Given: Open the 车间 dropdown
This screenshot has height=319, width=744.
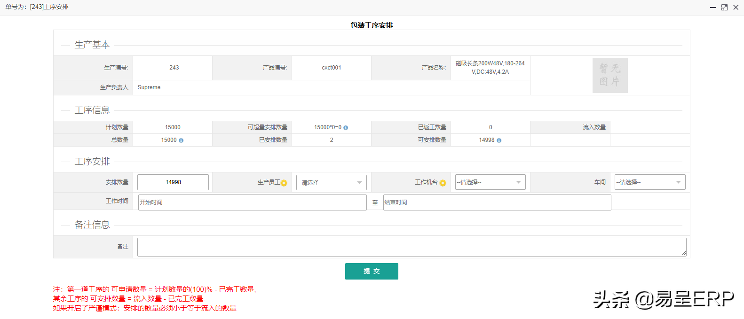Looking at the screenshot, I should [650, 182].
